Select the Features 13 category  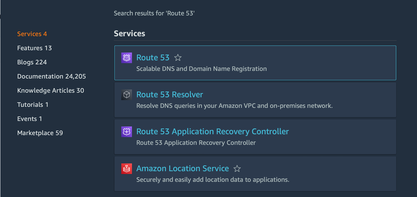pos(34,48)
